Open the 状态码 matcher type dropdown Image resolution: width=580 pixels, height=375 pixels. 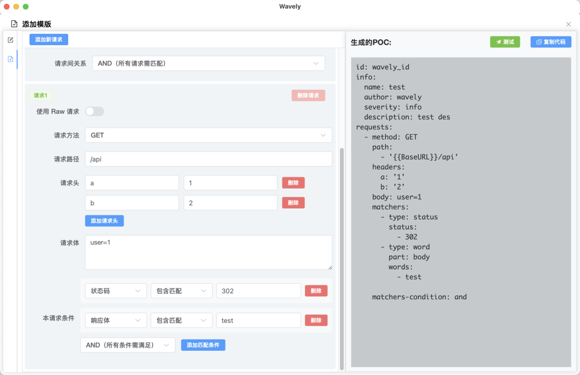[x=116, y=291]
